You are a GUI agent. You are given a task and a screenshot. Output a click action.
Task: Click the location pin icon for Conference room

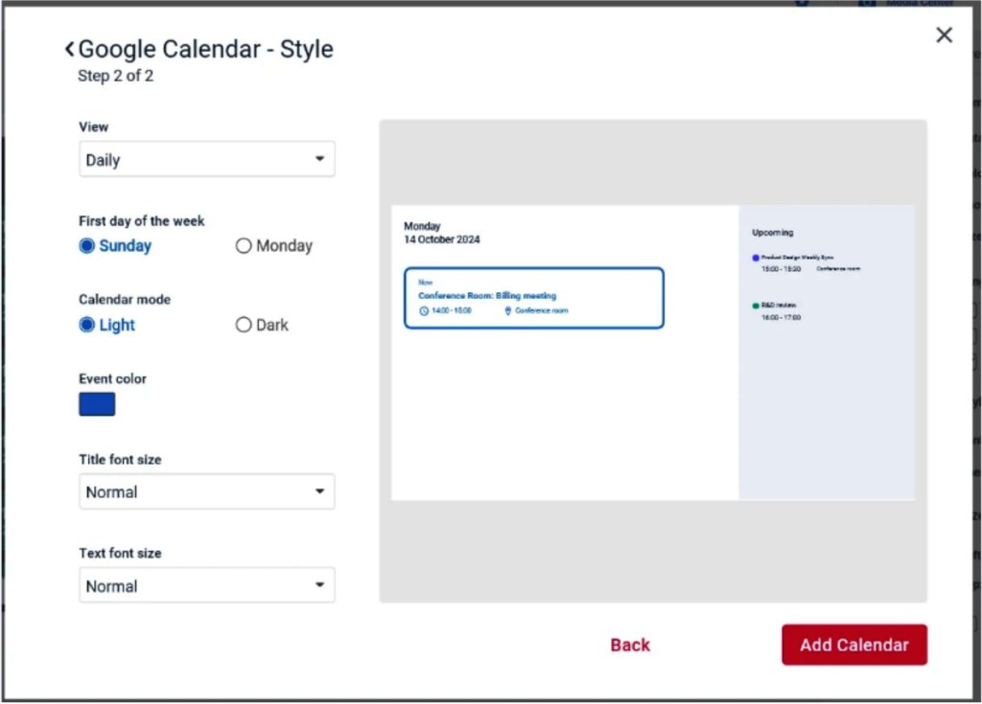[x=508, y=311]
